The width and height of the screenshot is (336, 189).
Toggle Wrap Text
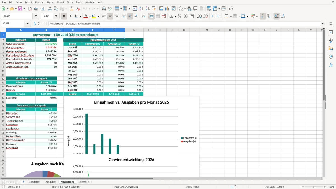[x=144, y=16]
